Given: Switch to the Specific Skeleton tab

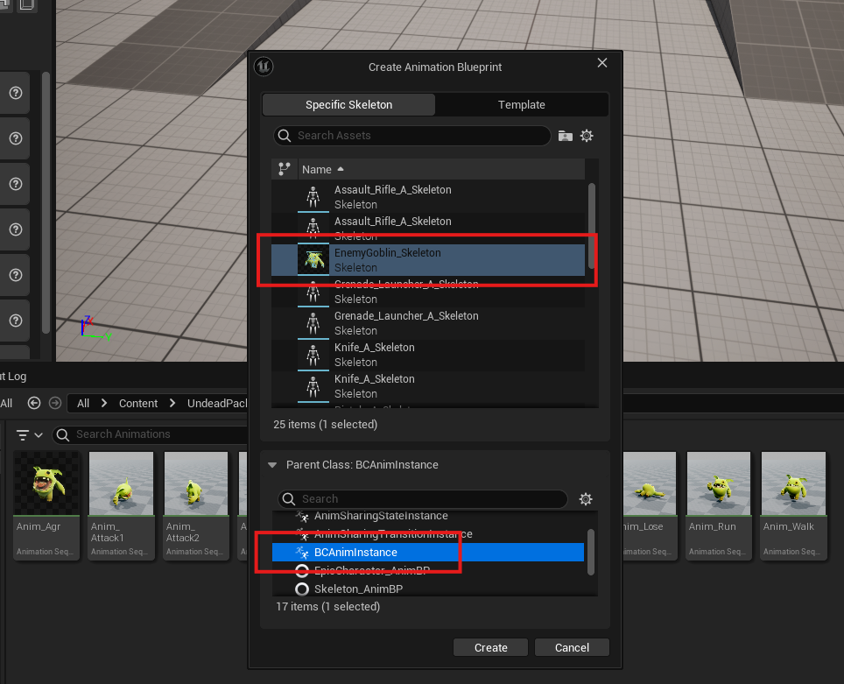Looking at the screenshot, I should pos(348,104).
